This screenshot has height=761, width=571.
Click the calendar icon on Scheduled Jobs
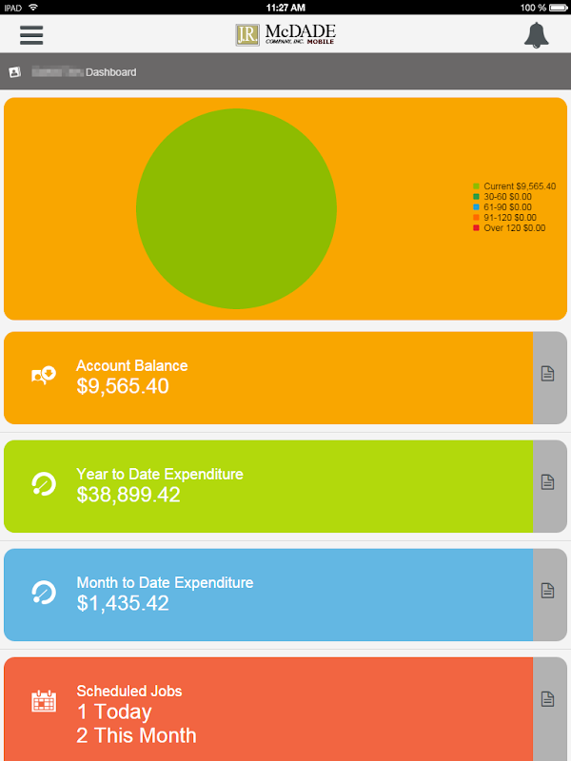(44, 701)
